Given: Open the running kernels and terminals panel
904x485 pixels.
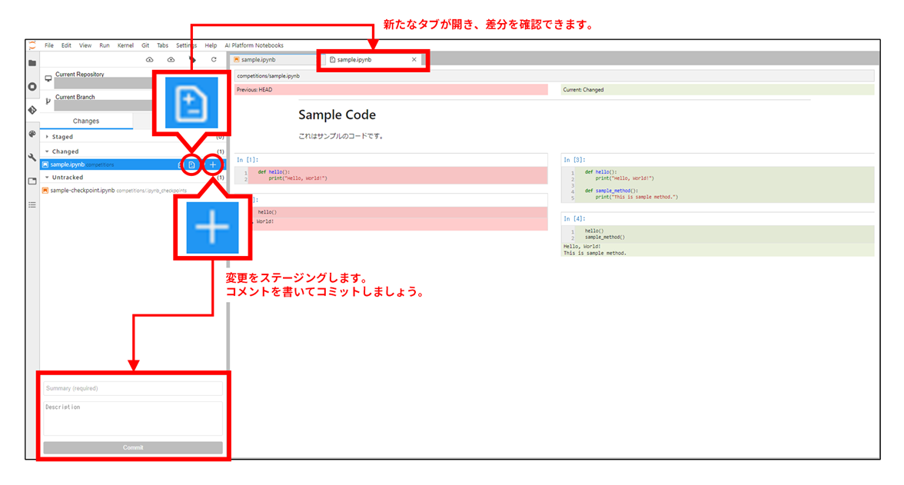Looking at the screenshot, I should [x=33, y=87].
